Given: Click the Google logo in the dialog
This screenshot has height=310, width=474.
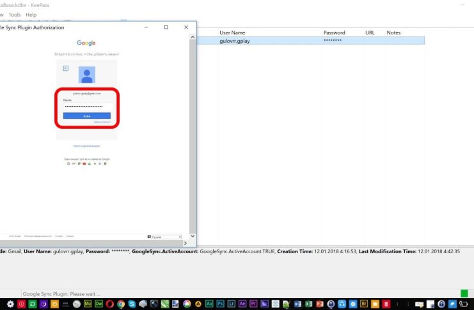Looking at the screenshot, I should 86,43.
